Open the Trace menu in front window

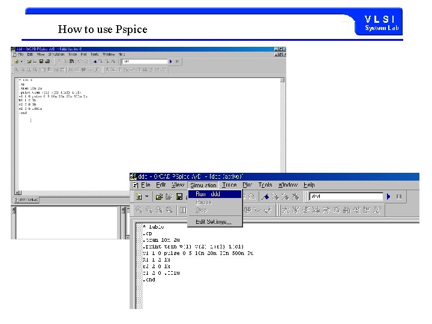coord(229,185)
